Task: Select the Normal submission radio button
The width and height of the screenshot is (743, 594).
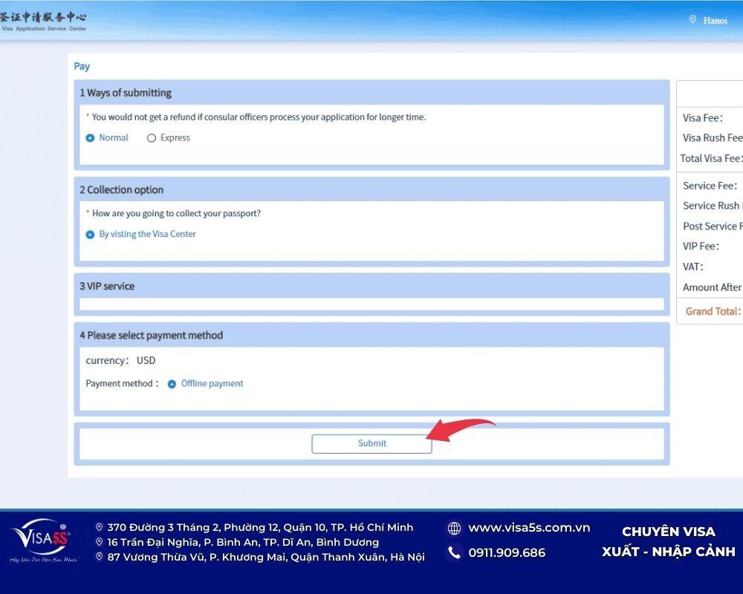Action: tap(91, 138)
